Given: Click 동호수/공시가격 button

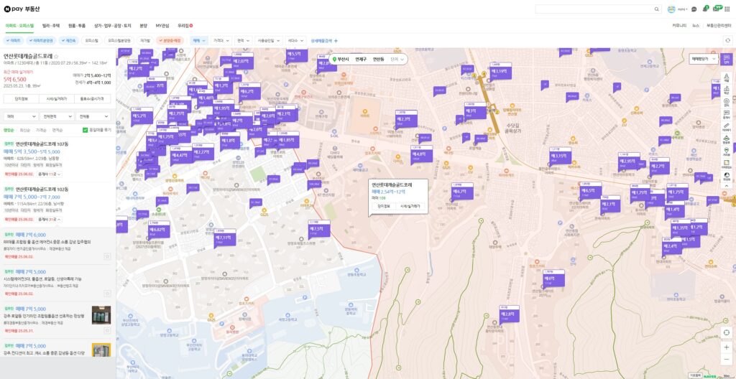Looking at the screenshot, I should 93,99.
